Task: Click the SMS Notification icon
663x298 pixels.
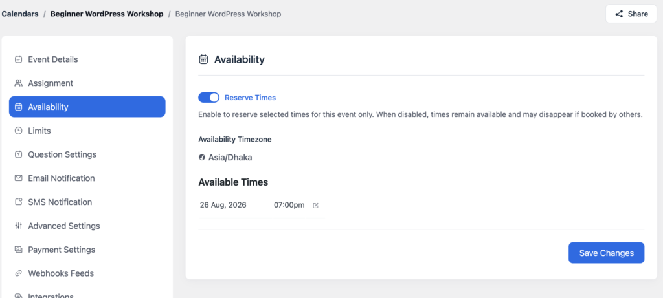Action: point(18,202)
